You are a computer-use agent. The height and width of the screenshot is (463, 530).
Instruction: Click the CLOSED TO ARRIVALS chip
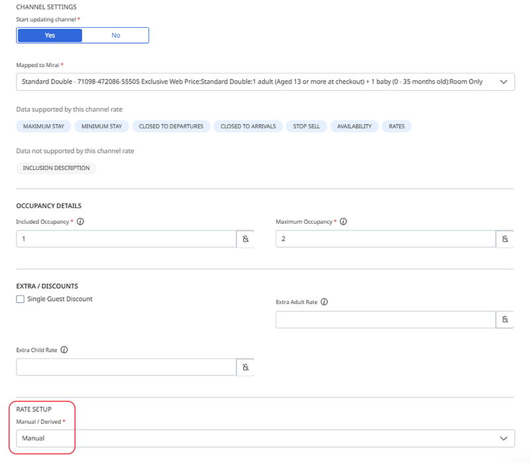(248, 126)
